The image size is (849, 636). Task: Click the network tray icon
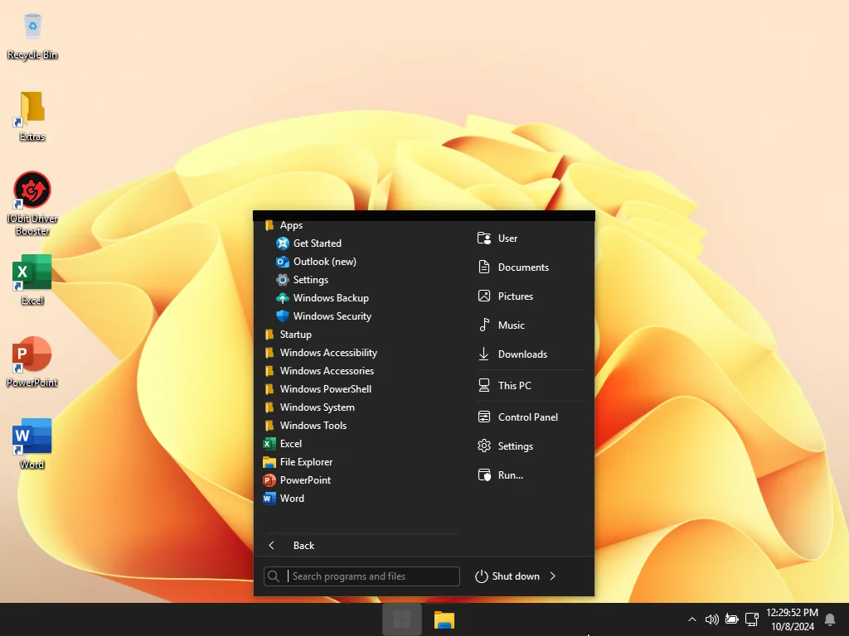tap(751, 619)
